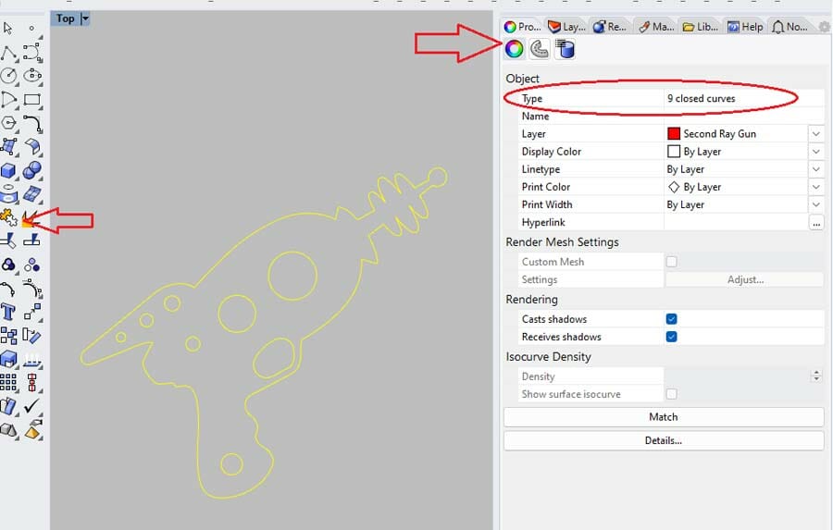833x530 pixels.
Task: Open the Attribute User Text cylinder page
Action: [x=566, y=49]
